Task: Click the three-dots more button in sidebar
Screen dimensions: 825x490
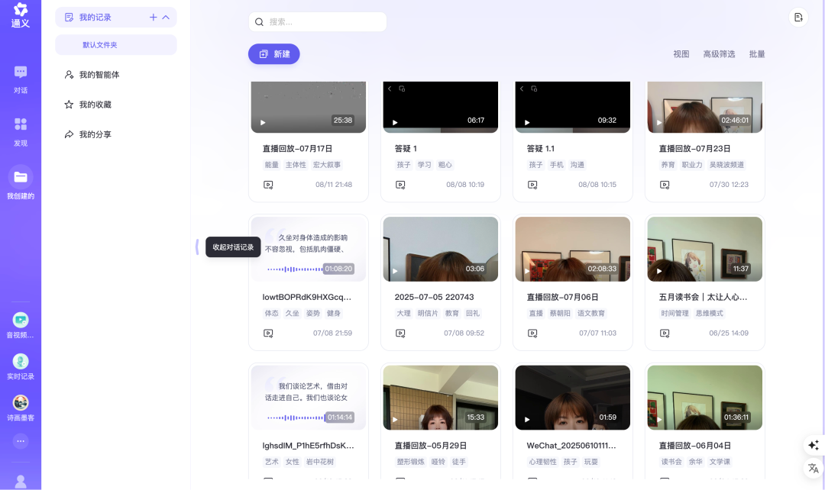Action: tap(21, 441)
